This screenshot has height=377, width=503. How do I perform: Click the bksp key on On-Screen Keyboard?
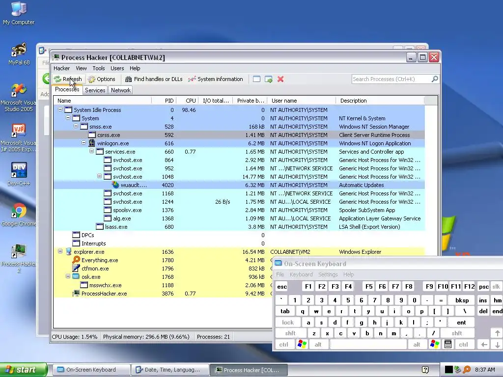pyautogui.click(x=462, y=300)
